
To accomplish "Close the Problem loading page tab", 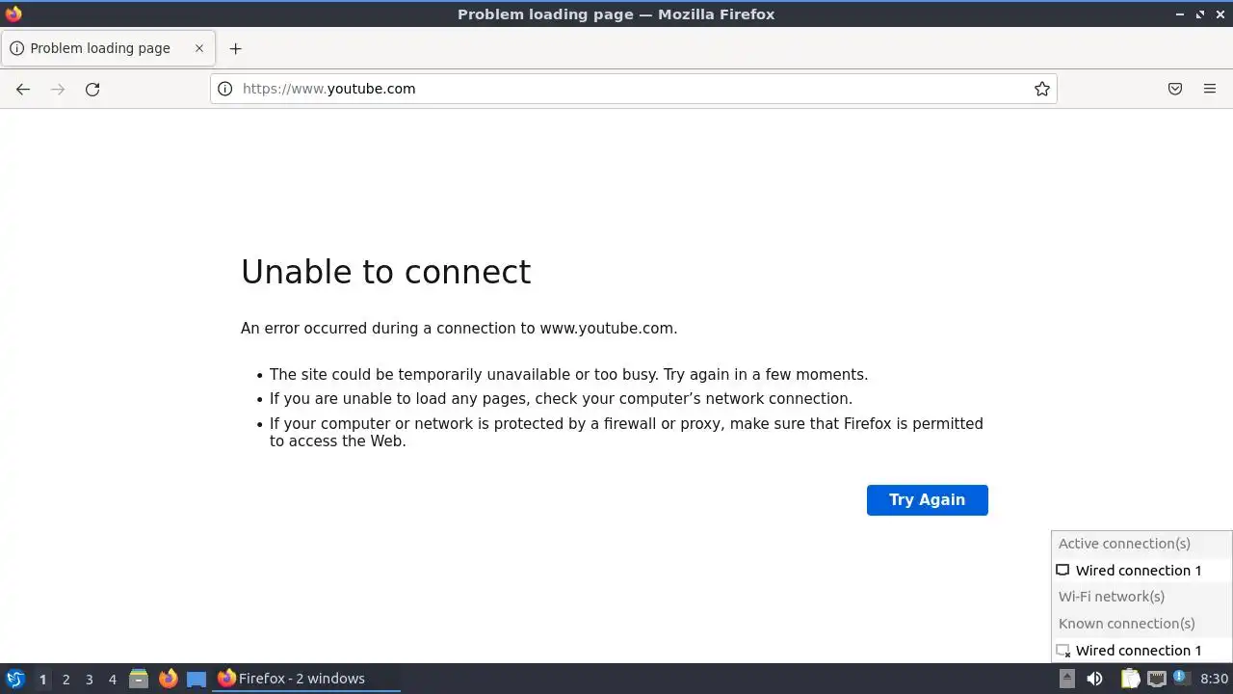I will coord(199,48).
